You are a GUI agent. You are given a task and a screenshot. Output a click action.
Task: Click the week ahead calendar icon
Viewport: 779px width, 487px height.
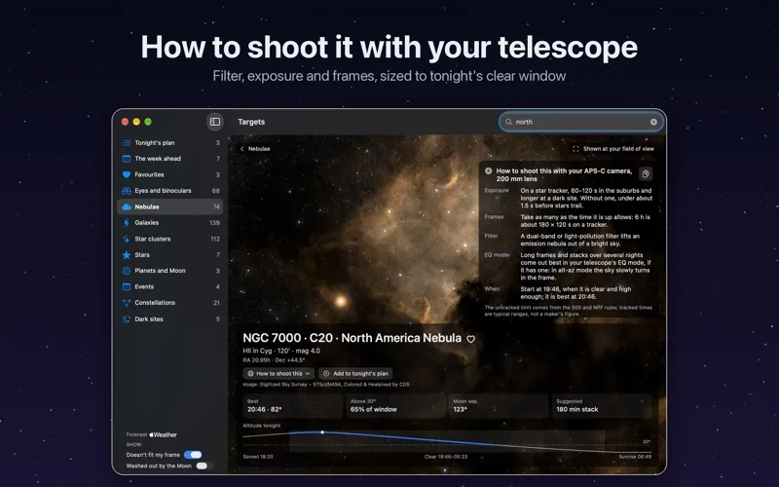pos(127,159)
